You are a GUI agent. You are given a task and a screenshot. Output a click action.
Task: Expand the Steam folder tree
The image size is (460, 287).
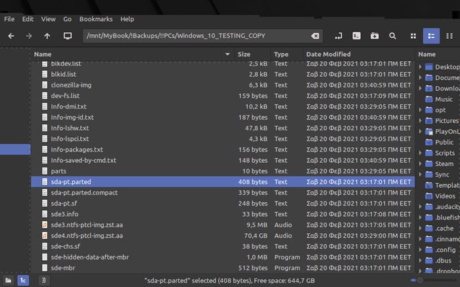click(420, 164)
